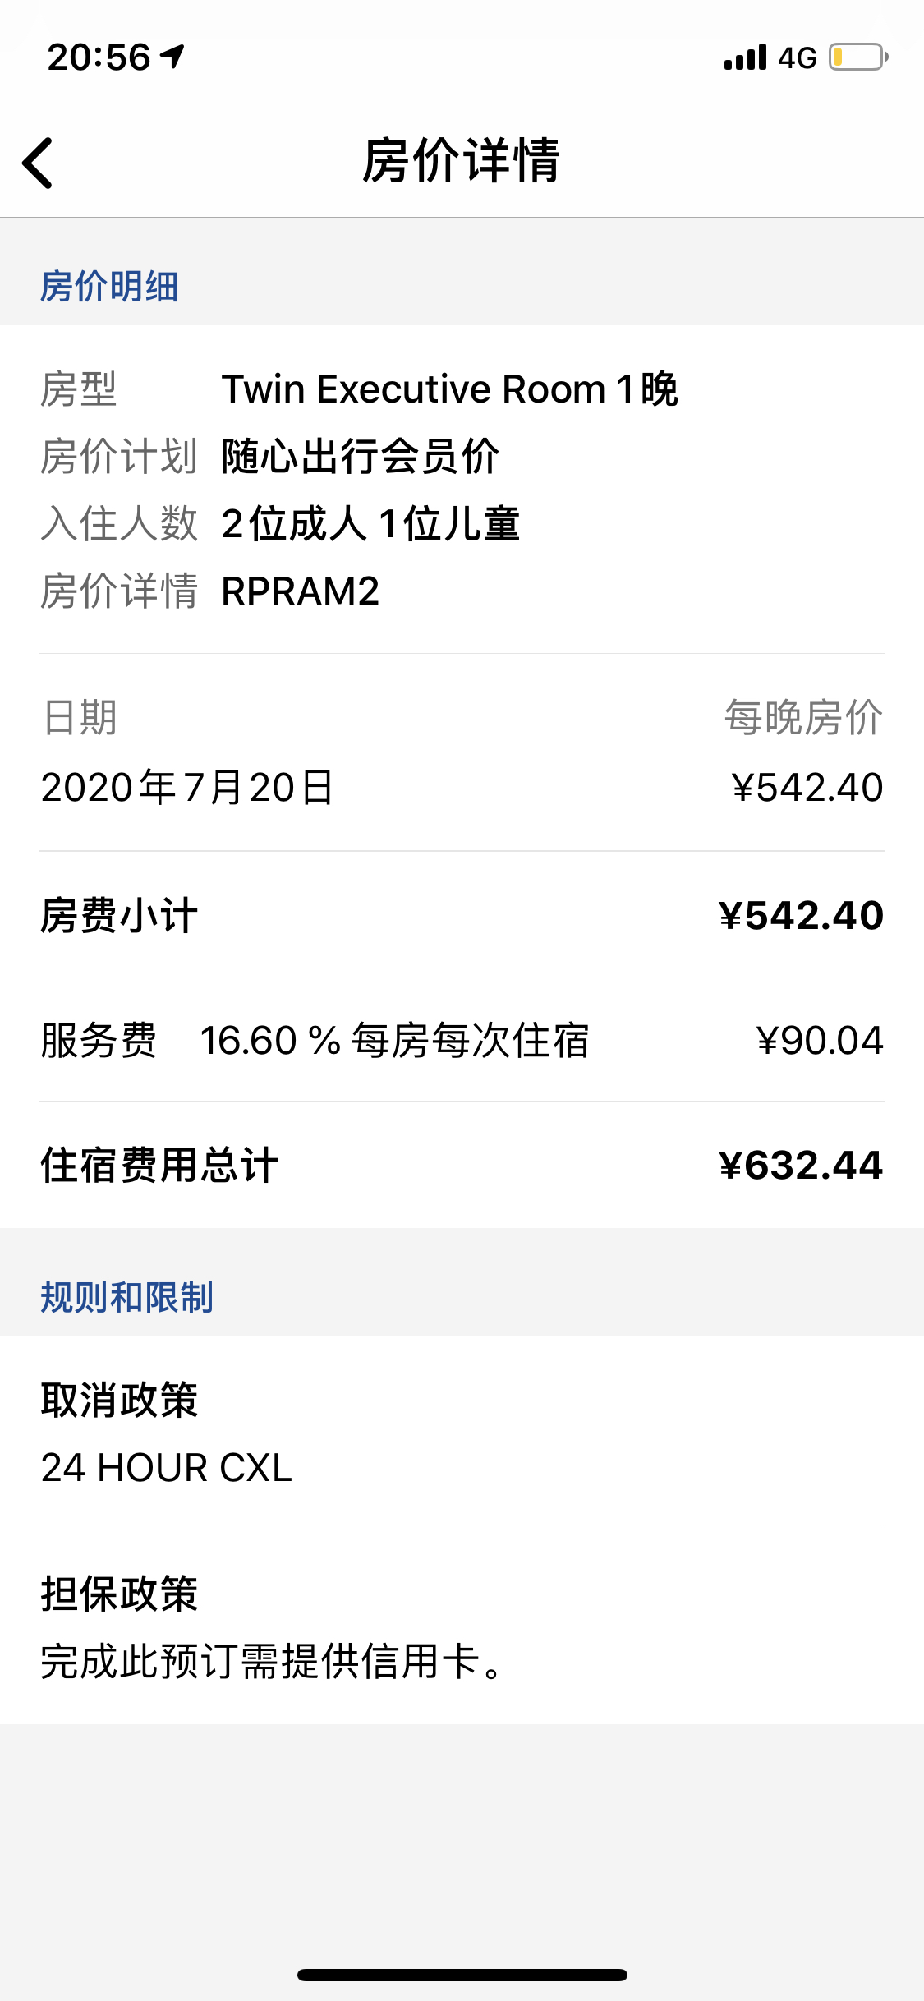Tap the credit card guarantee text
This screenshot has width=924, height=2001.
272,1662
